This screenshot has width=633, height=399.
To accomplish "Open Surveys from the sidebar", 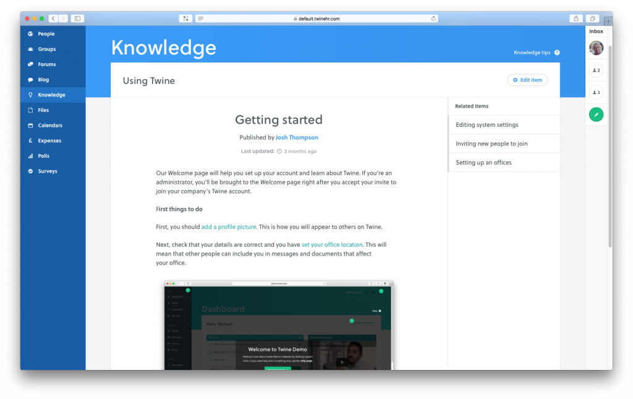I will click(x=53, y=171).
